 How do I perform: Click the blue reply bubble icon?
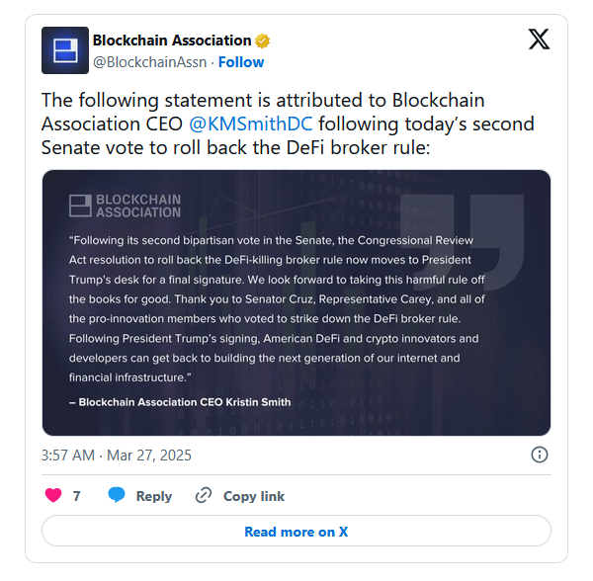coord(117,495)
